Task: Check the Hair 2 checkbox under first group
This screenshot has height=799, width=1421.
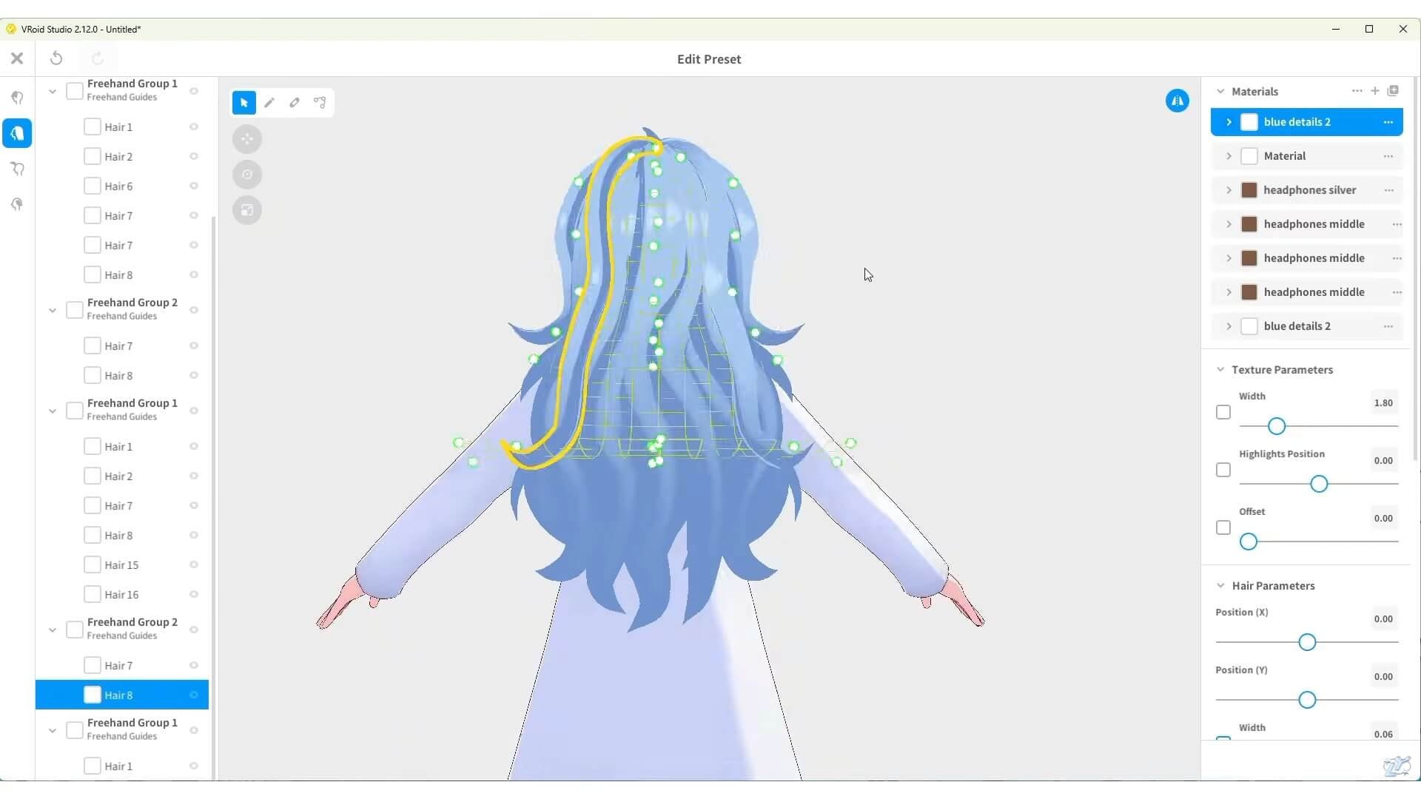Action: click(93, 157)
